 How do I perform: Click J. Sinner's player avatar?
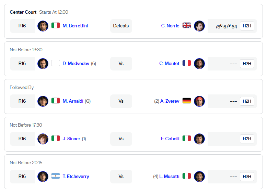[x=43, y=139]
